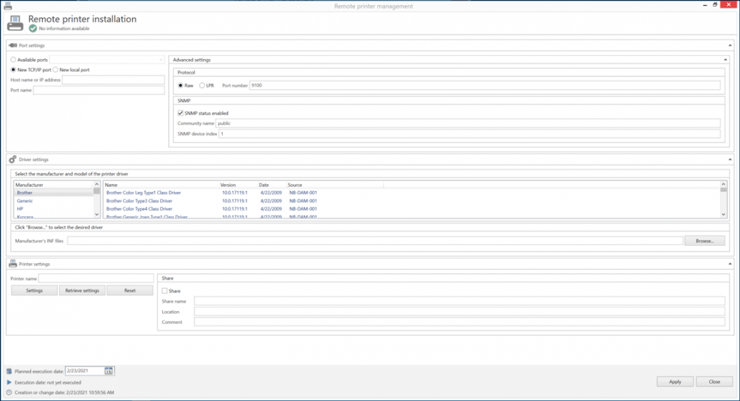Click the Reset button
The height and width of the screenshot is (401, 740).
(130, 290)
